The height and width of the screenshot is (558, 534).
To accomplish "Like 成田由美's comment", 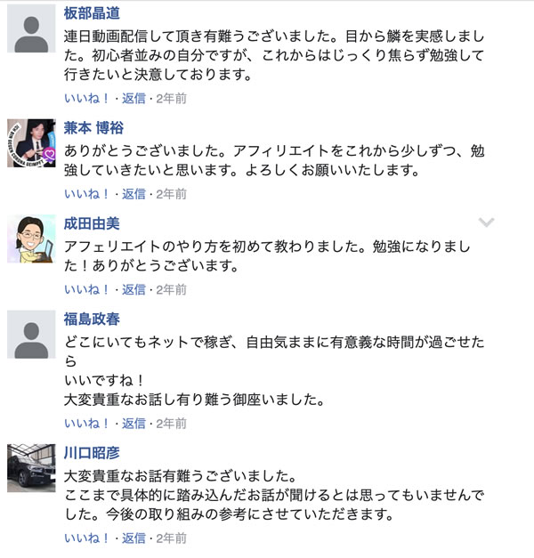I will [86, 289].
